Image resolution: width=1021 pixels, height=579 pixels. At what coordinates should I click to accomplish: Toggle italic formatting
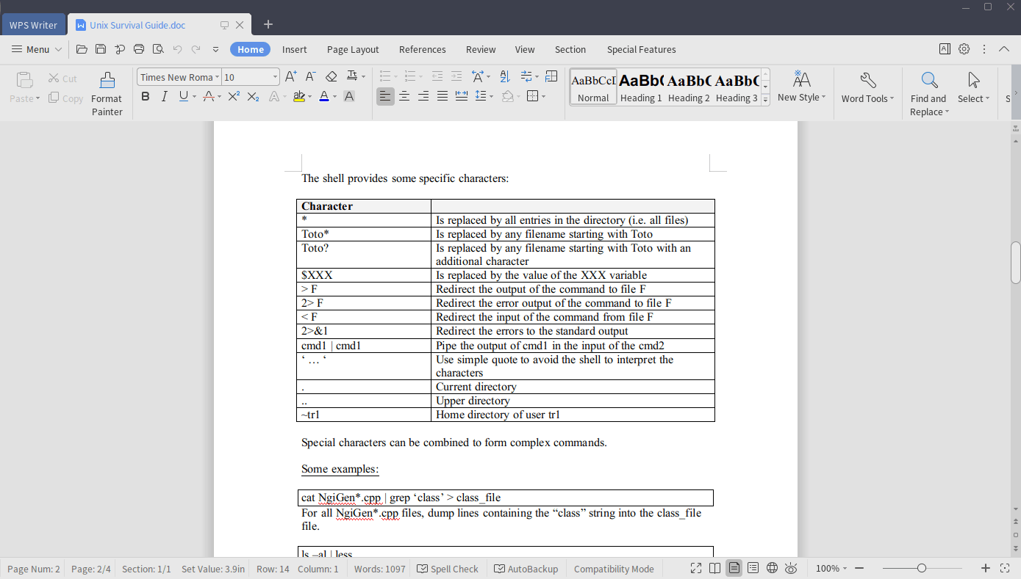164,96
